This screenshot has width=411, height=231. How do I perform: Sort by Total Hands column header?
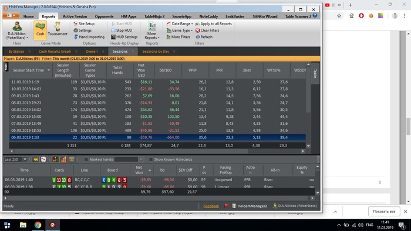[117, 70]
